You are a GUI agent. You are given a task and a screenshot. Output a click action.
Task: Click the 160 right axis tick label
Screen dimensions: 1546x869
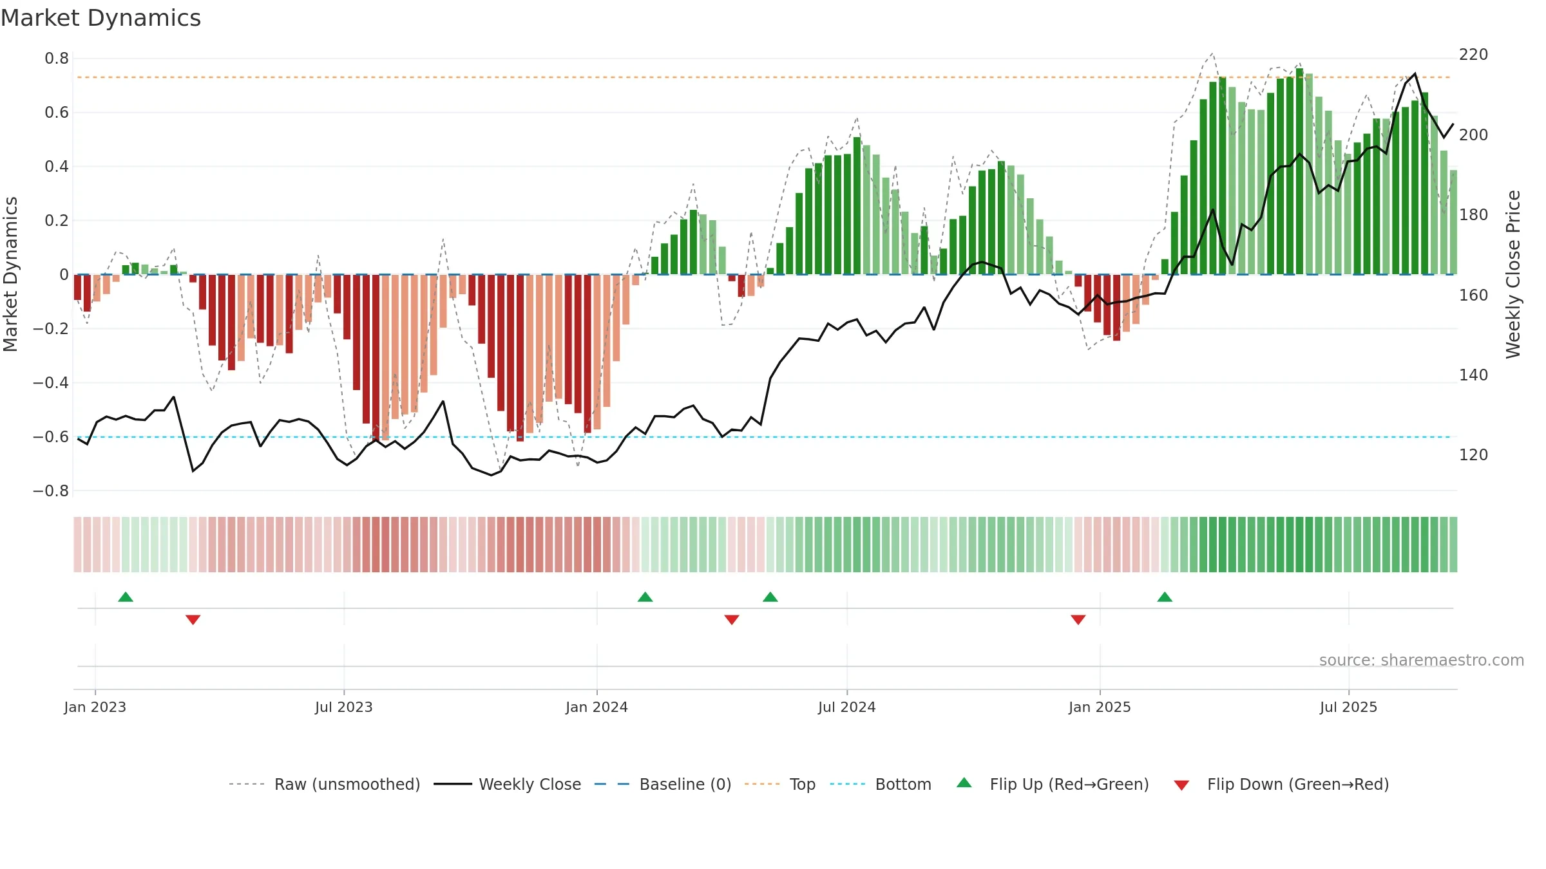[1474, 295]
